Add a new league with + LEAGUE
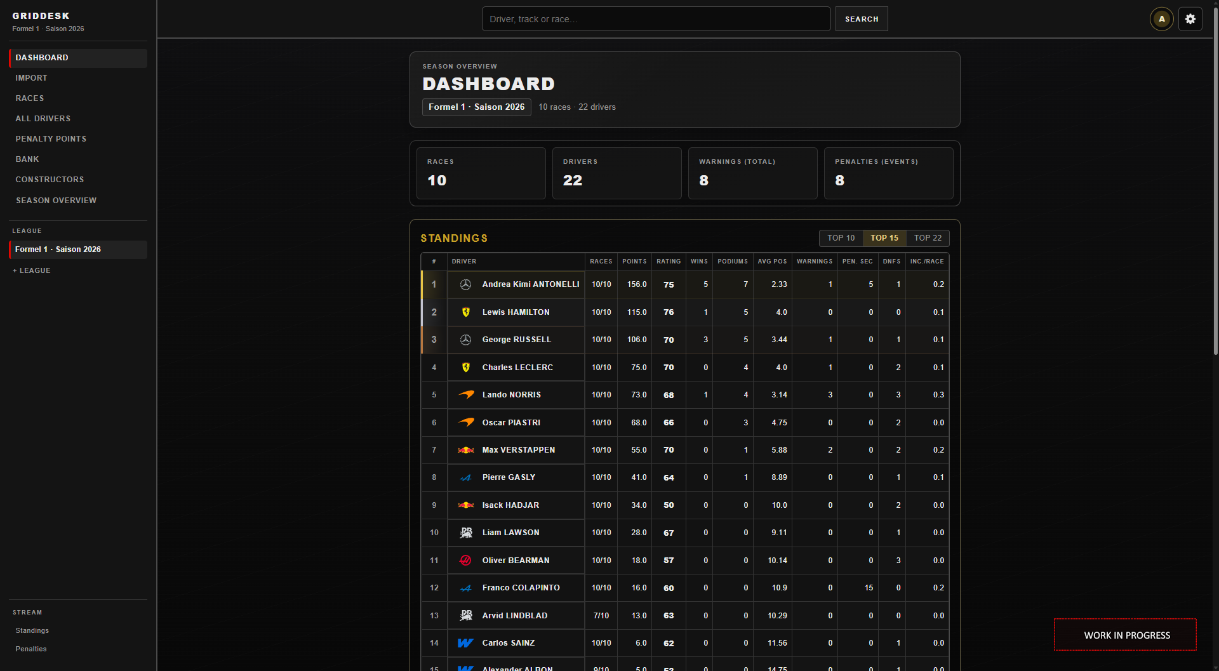Screen dimensions: 1219x671 [x=32, y=270]
